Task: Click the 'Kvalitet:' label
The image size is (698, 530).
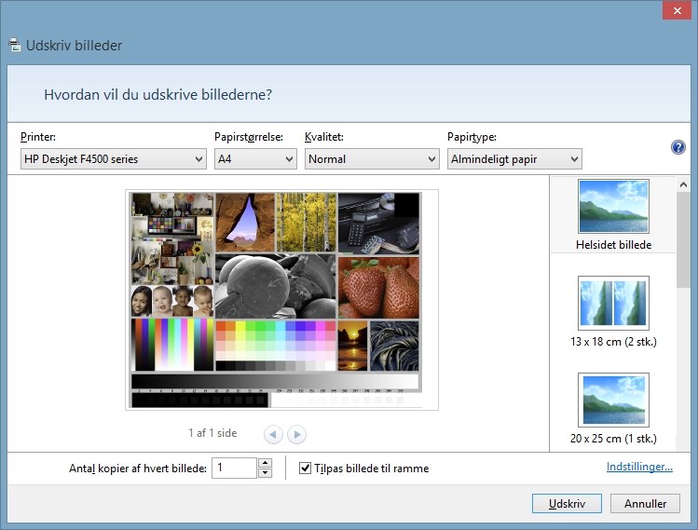Action: 324,137
